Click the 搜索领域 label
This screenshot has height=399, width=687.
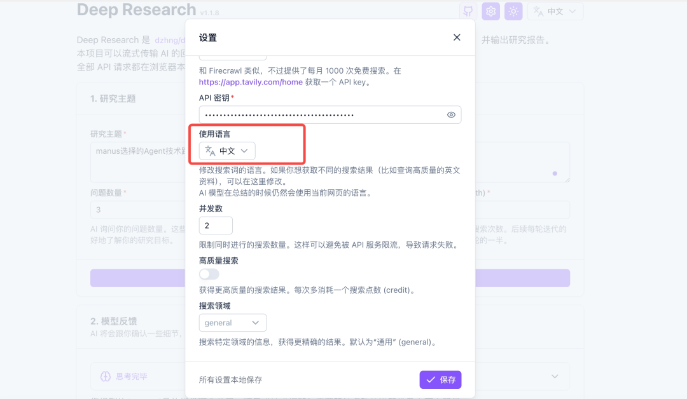pos(215,306)
